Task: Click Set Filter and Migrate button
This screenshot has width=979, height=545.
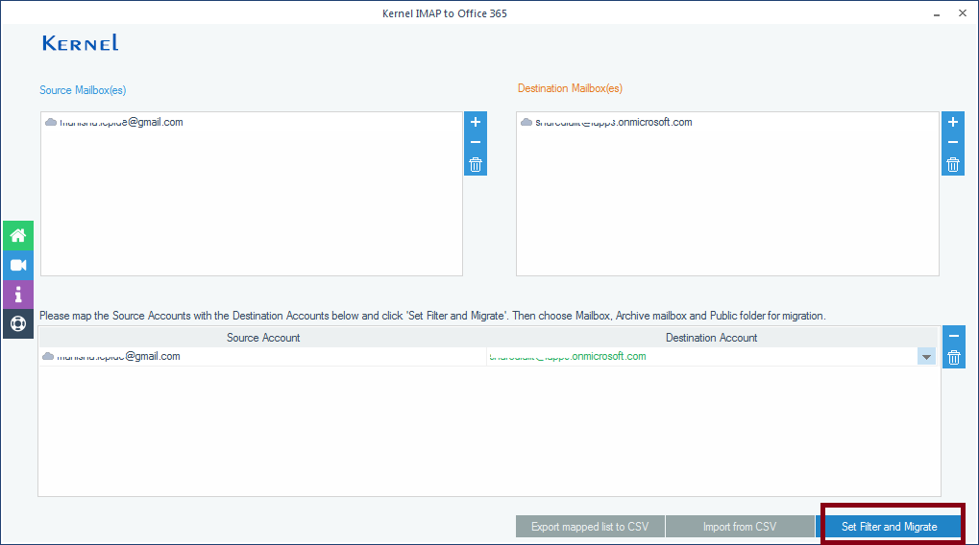Action: click(x=889, y=527)
